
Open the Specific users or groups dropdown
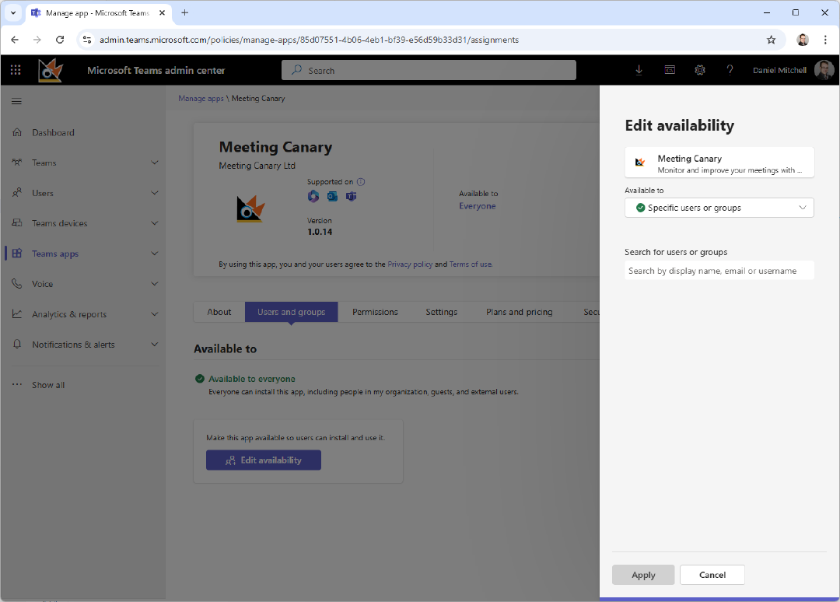[x=719, y=208]
